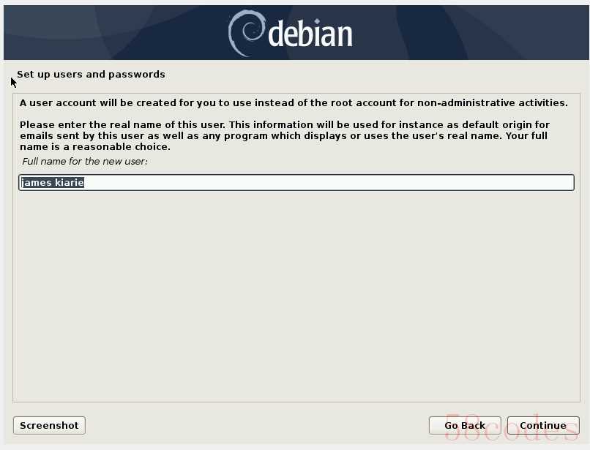590x450 pixels.
Task: Take a screenshot with the Screenshot button
Action: [49, 426]
